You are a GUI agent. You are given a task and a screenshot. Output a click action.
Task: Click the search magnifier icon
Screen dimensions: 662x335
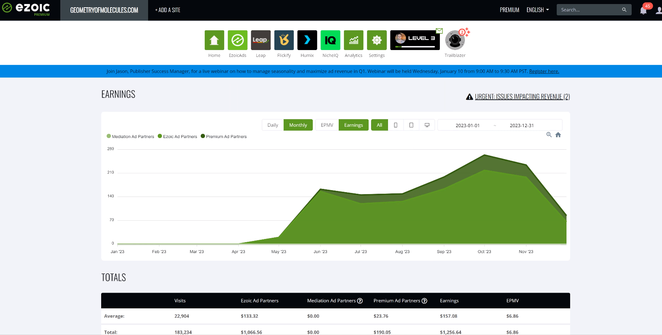(624, 10)
